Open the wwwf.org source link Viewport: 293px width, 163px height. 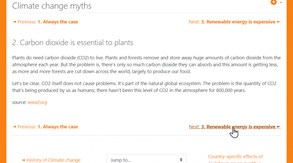[x=37, y=103]
